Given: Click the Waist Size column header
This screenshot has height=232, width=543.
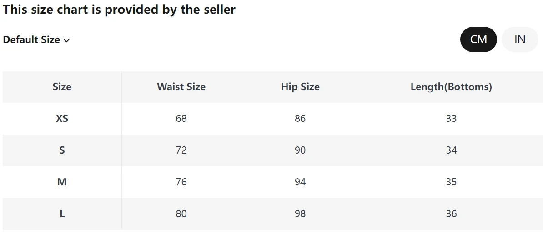Looking at the screenshot, I should (x=181, y=87).
